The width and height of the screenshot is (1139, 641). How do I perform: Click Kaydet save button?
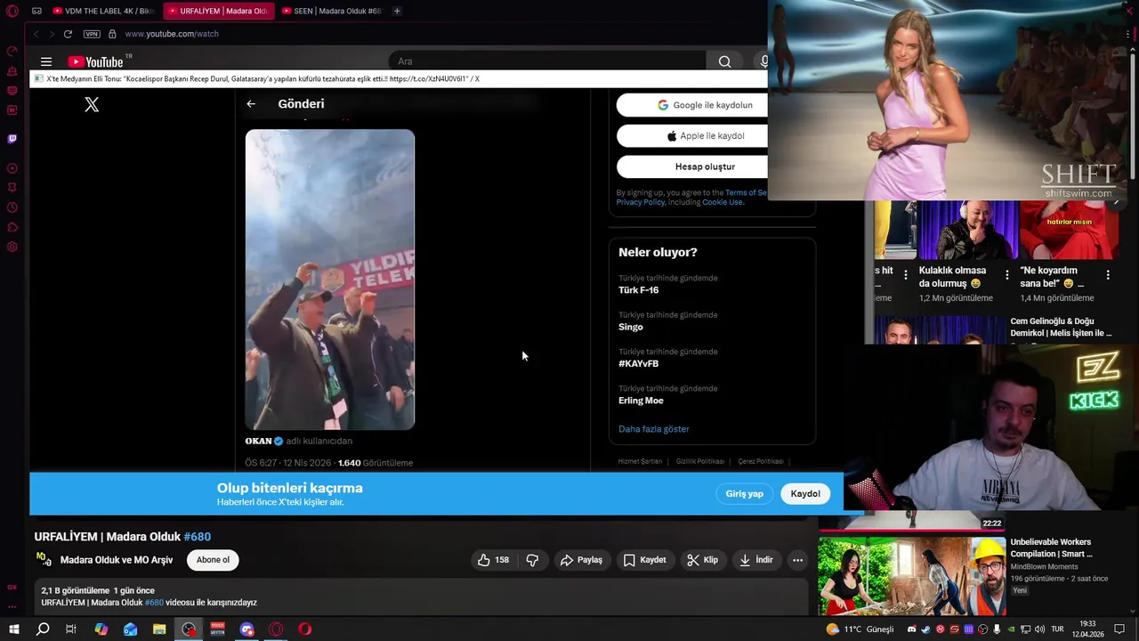click(x=644, y=560)
